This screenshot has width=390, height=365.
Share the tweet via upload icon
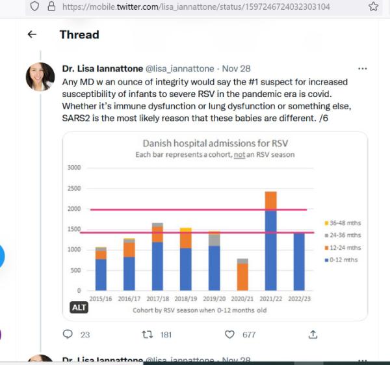pos(313,334)
